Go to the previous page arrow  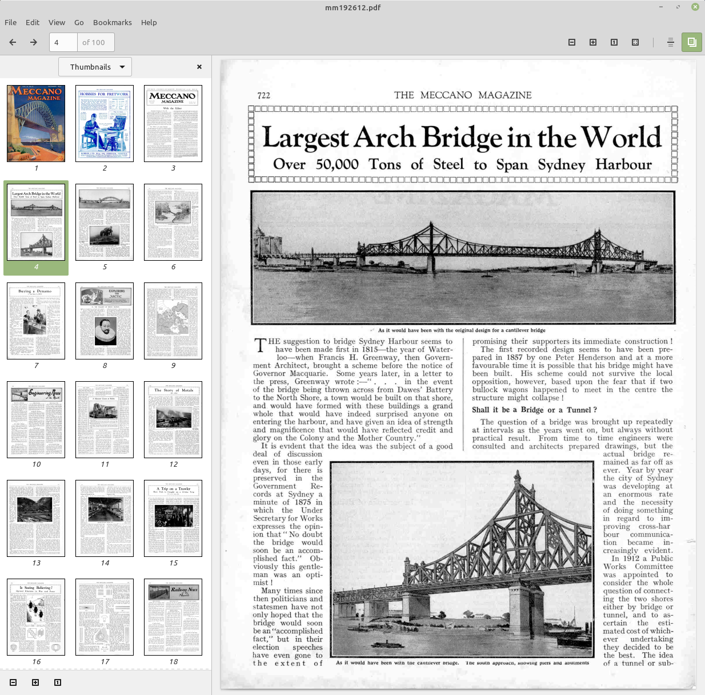(13, 42)
